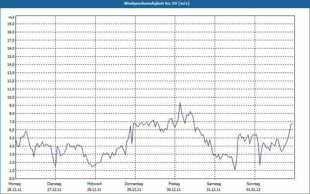The height and width of the screenshot is (194, 310).
Task: Select the 14,0 y-axis label
Action: (x=11, y=64)
